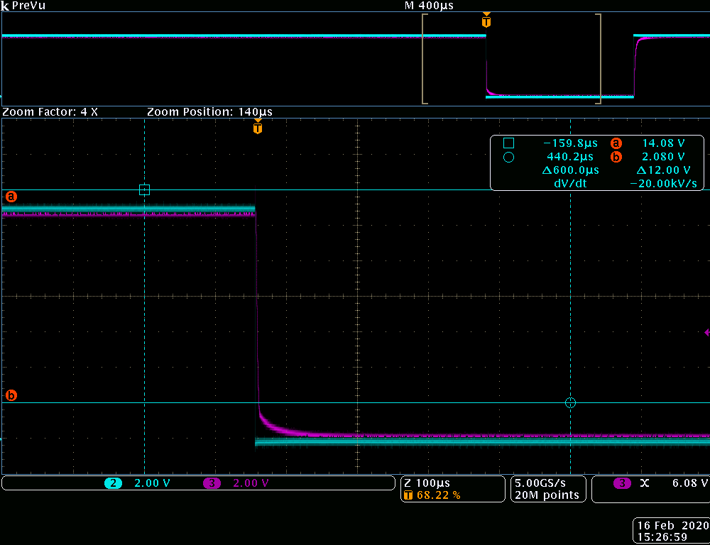This screenshot has height=545, width=710.
Task: Click the magenta trigger level arrow at right edge
Action: pyautogui.click(x=706, y=332)
